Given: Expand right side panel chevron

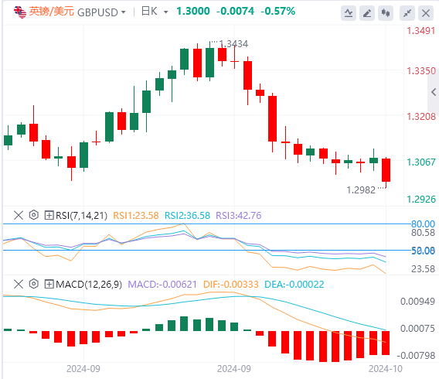Looking at the screenshot, I should (x=434, y=92).
